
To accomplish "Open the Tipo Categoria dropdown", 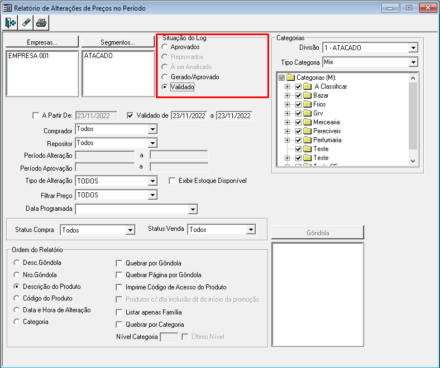I will 413,62.
